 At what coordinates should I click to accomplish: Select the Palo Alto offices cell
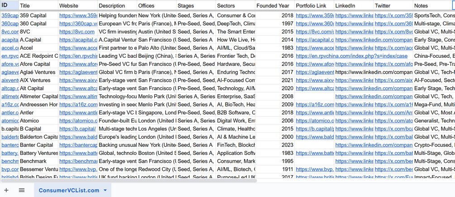click(157, 48)
